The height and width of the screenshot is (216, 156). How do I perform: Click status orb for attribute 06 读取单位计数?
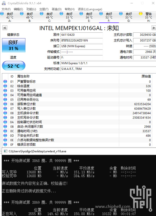tap(5, 104)
